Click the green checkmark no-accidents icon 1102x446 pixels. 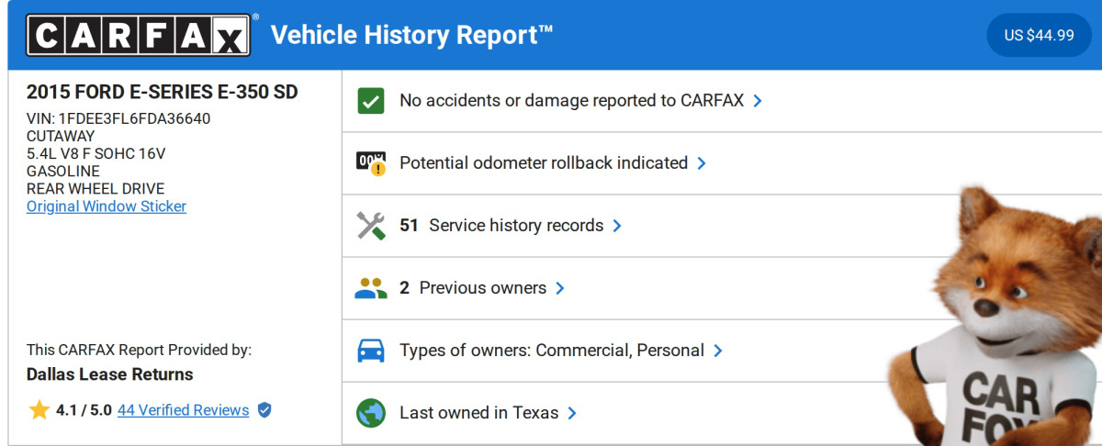(371, 101)
